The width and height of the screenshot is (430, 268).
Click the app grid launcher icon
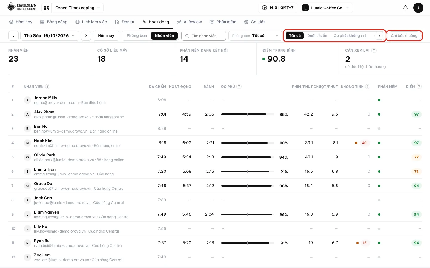[x=46, y=8]
